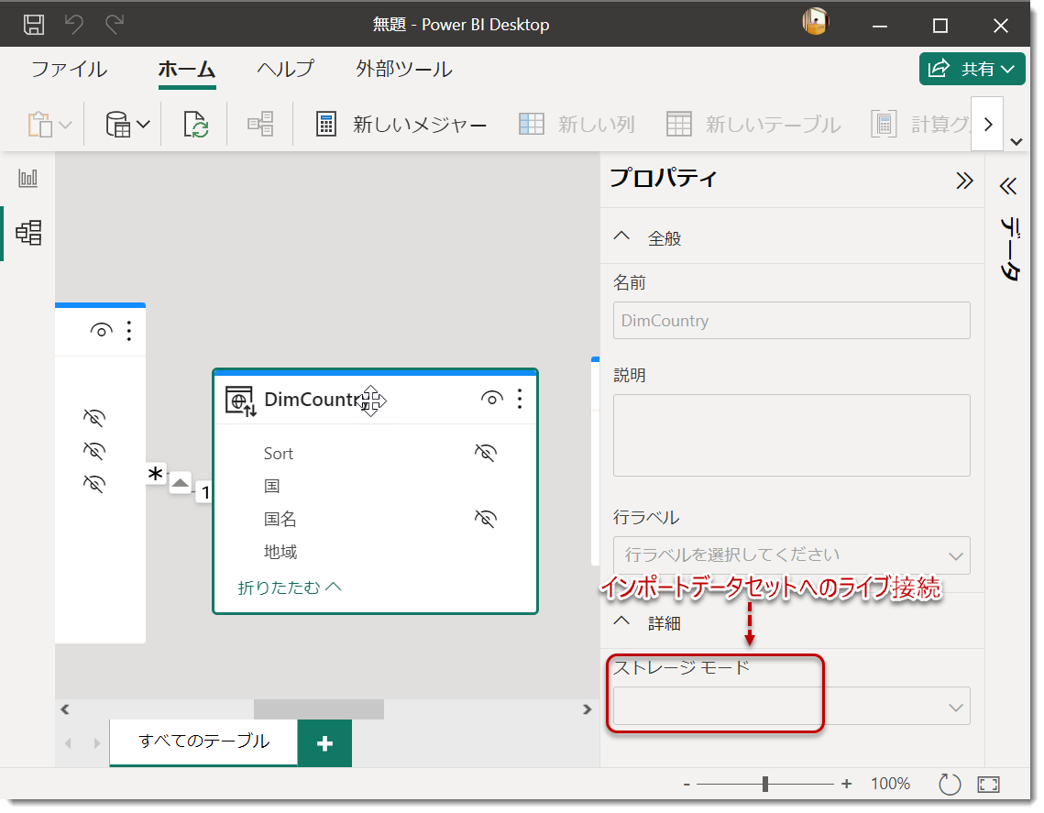Go to next layout tab arrow
The image size is (1044, 813).
point(96,743)
